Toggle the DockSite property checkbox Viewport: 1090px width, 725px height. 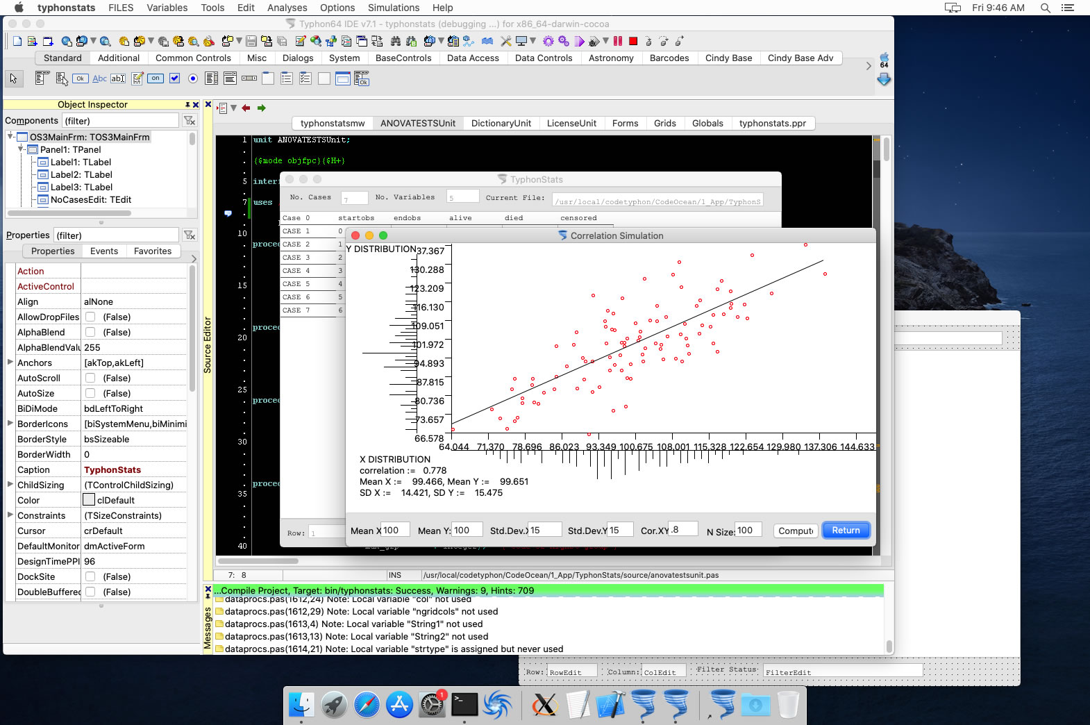click(90, 576)
